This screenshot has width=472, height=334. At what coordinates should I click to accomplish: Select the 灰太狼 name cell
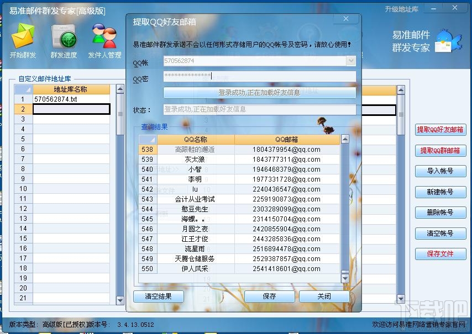(196, 160)
